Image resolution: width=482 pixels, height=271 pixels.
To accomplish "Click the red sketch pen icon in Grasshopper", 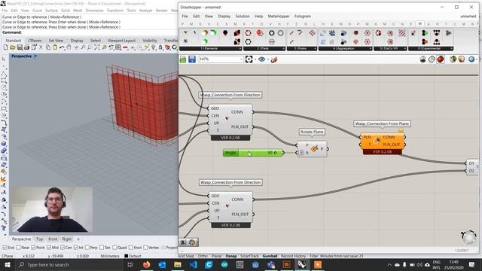I will pos(274,59).
